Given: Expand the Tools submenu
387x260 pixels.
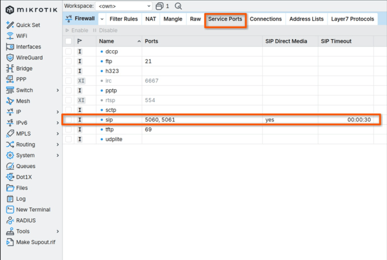Looking at the screenshot, I should pos(58,231).
